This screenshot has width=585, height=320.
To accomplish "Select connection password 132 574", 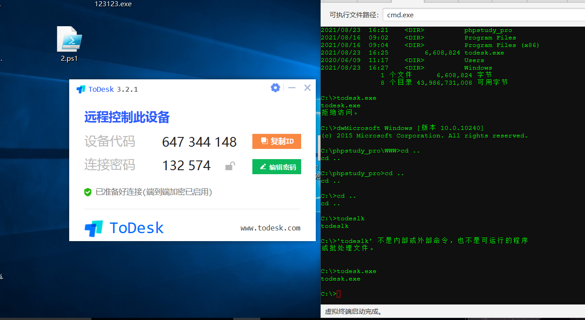I will [x=186, y=165].
